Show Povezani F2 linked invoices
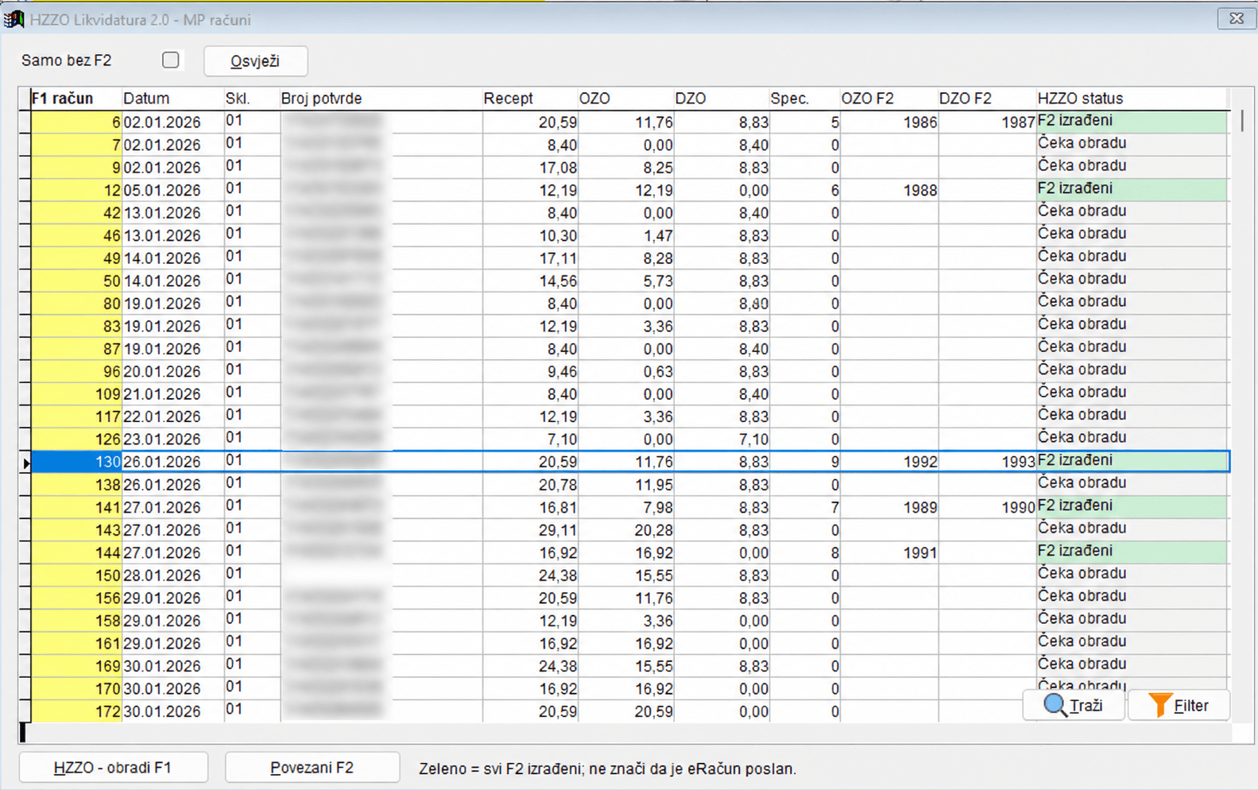The height and width of the screenshot is (790, 1258). 312,768
